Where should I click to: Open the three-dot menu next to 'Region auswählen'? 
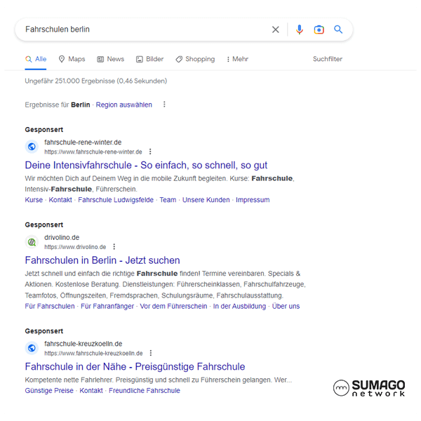click(164, 104)
